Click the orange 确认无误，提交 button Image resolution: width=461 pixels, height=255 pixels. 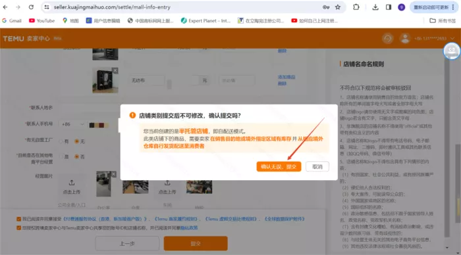click(x=279, y=167)
